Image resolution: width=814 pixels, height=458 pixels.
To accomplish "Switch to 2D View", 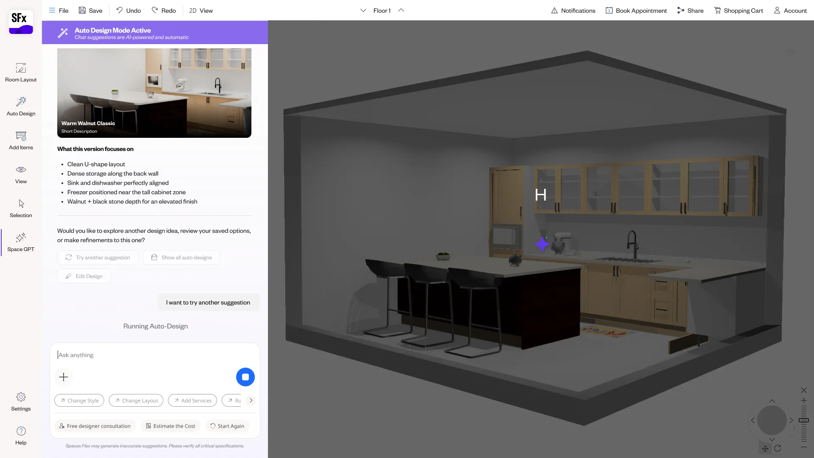I will click(x=201, y=10).
